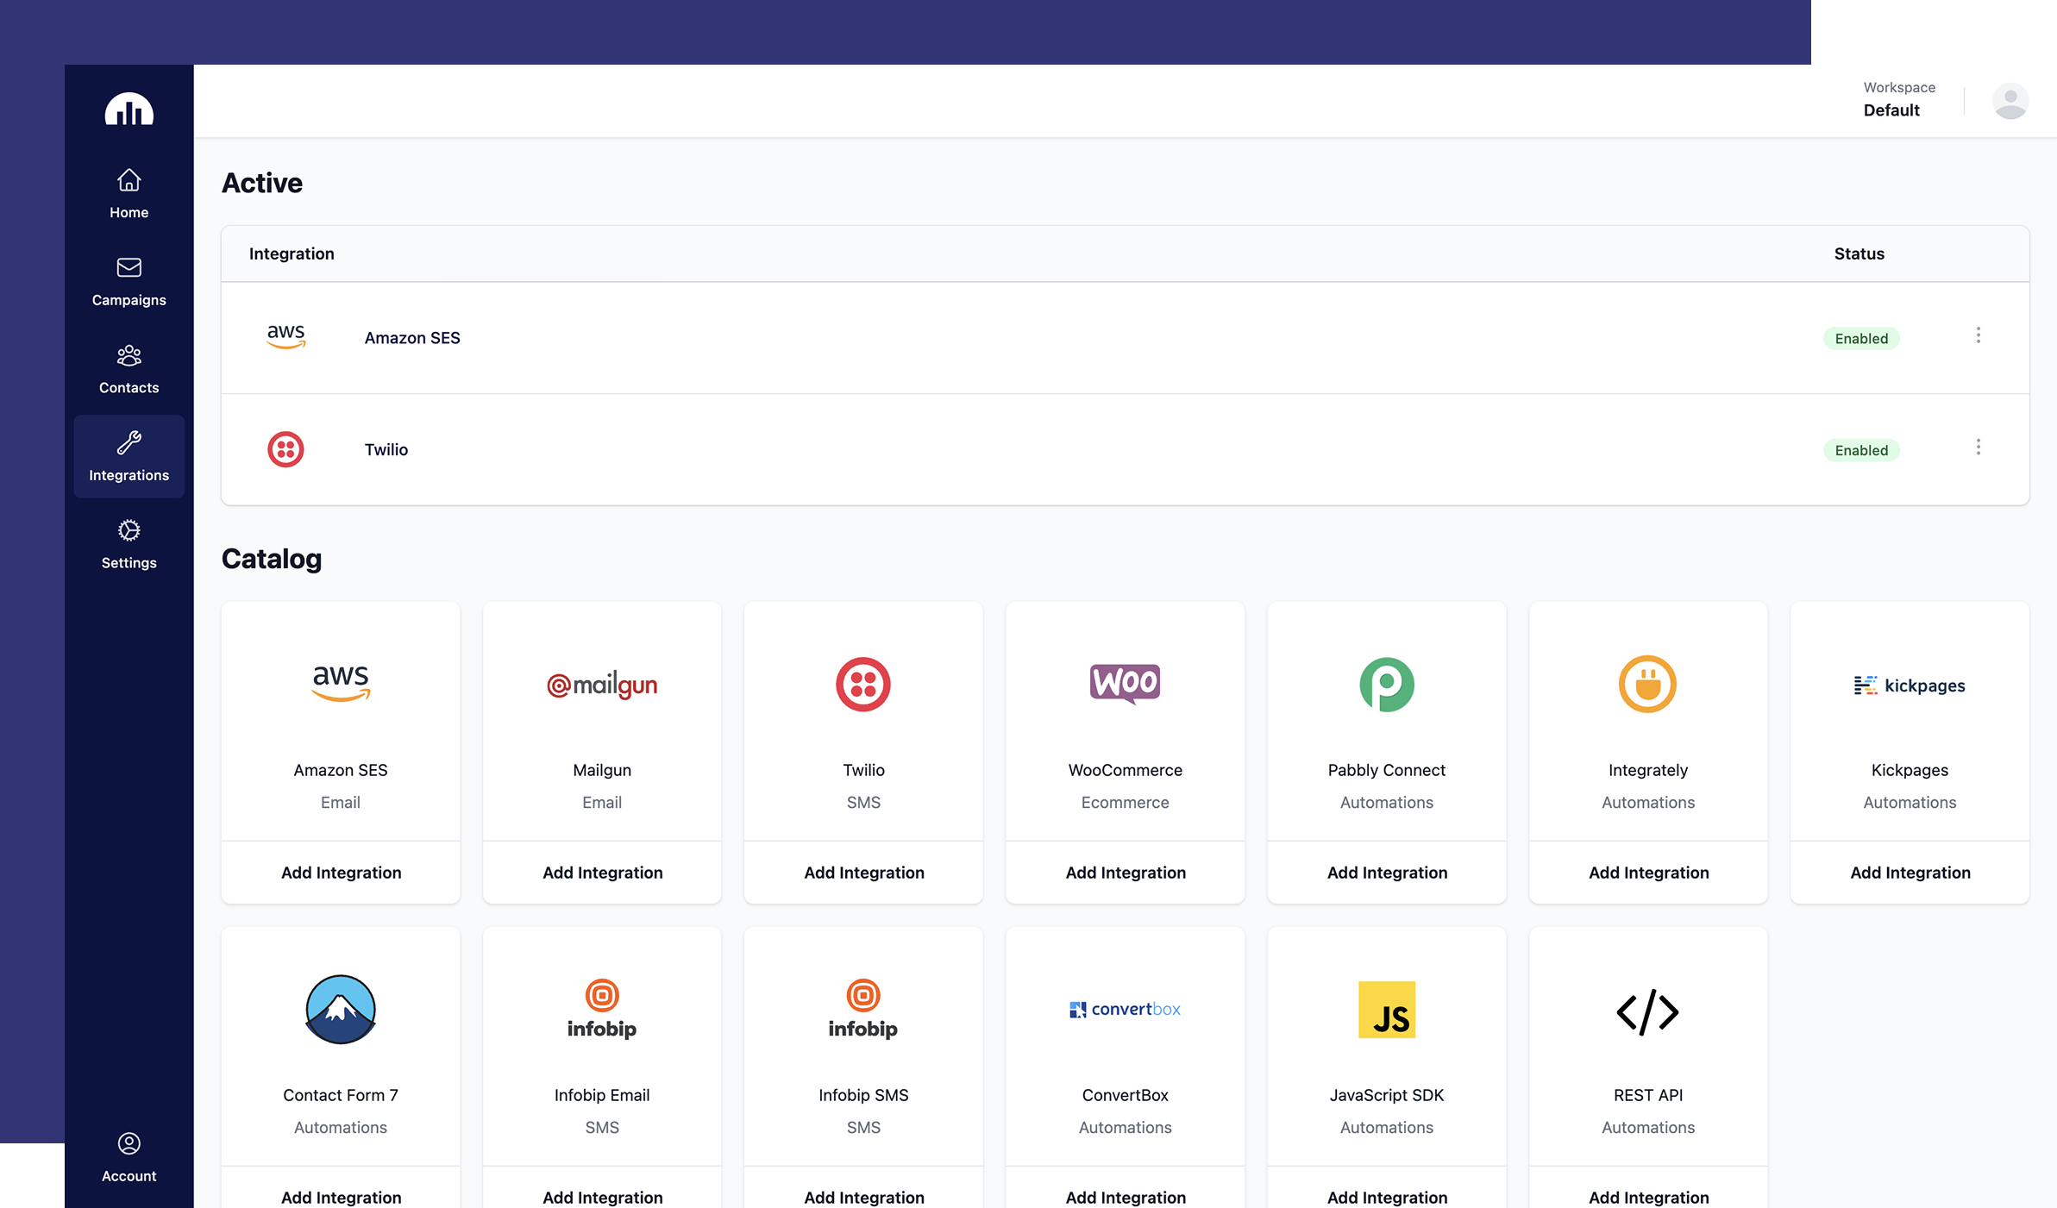Image resolution: width=2057 pixels, height=1208 pixels.
Task: Click Enabled status badge for Twilio
Action: 1860,450
